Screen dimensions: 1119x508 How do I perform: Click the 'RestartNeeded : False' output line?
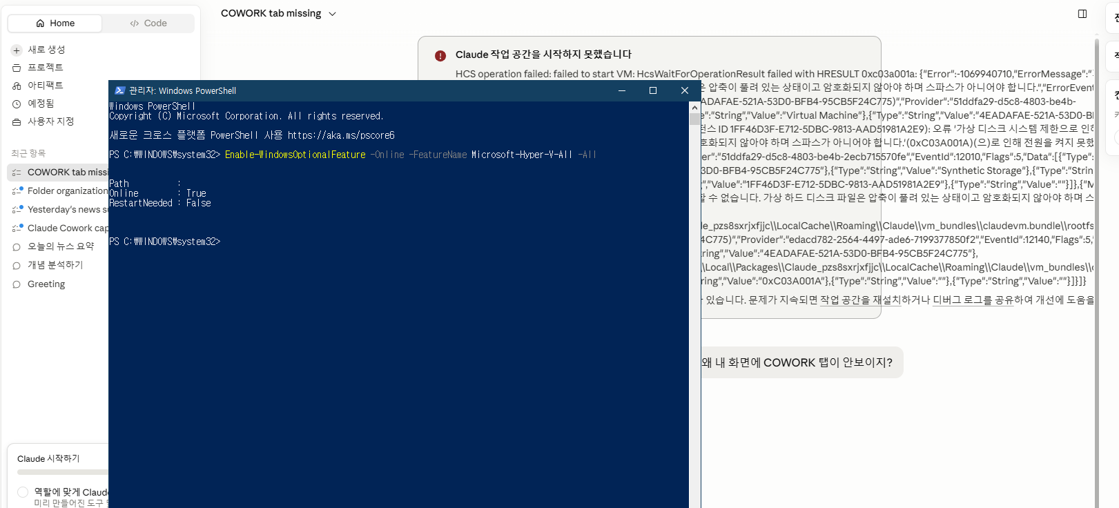point(160,204)
